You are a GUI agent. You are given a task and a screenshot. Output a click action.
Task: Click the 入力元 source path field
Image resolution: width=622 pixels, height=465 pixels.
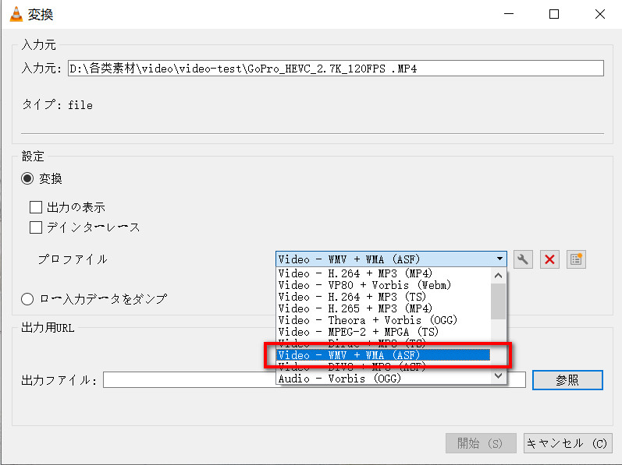336,69
